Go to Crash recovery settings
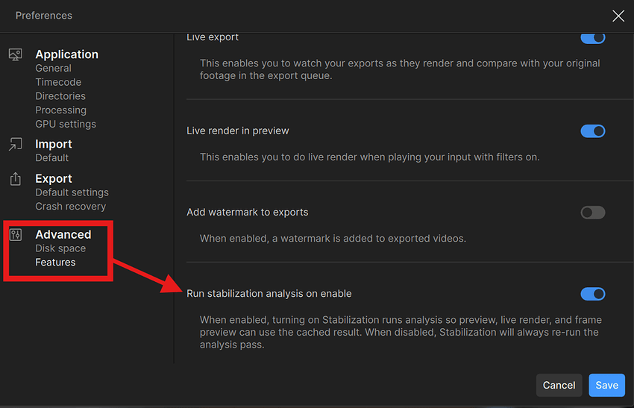This screenshot has height=408, width=634. tap(70, 206)
